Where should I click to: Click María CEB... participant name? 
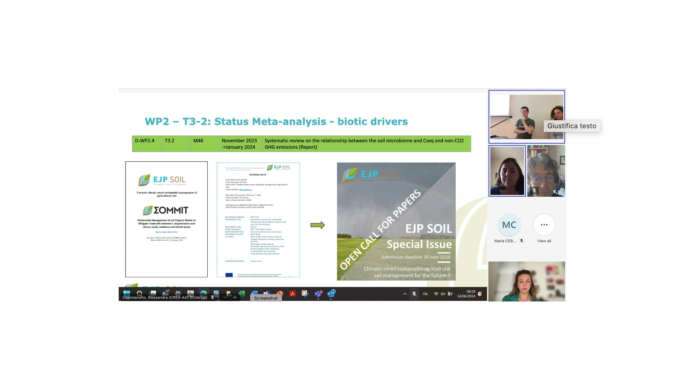(x=505, y=241)
